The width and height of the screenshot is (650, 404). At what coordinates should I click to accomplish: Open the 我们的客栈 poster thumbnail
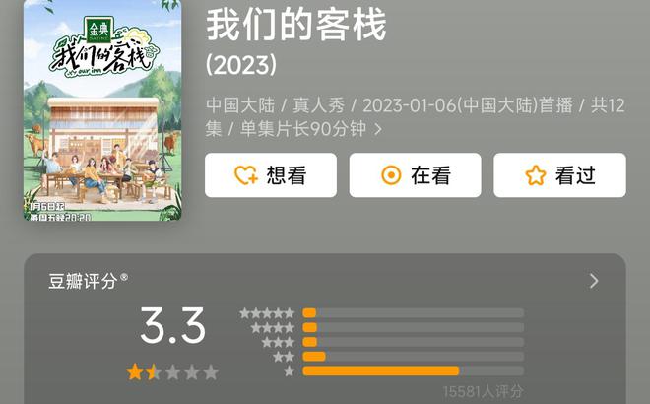[x=102, y=110]
